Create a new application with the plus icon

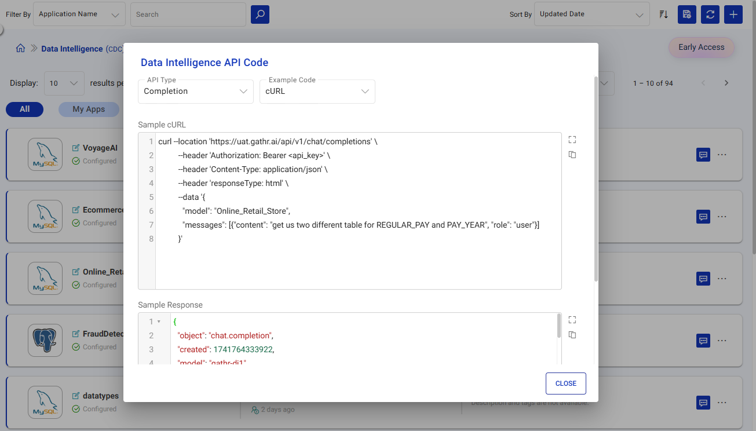click(733, 14)
